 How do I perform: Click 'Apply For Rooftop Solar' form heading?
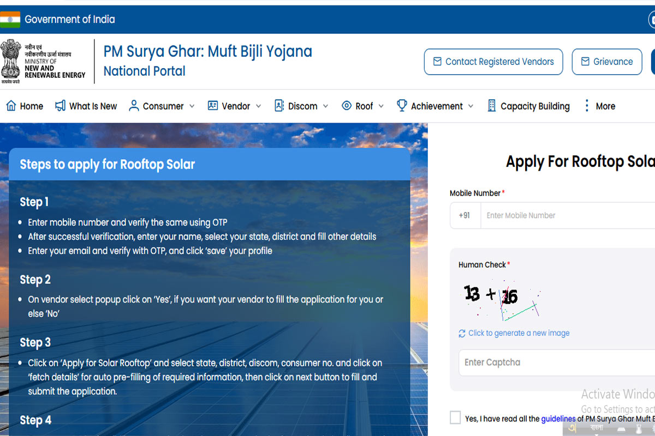(x=580, y=161)
